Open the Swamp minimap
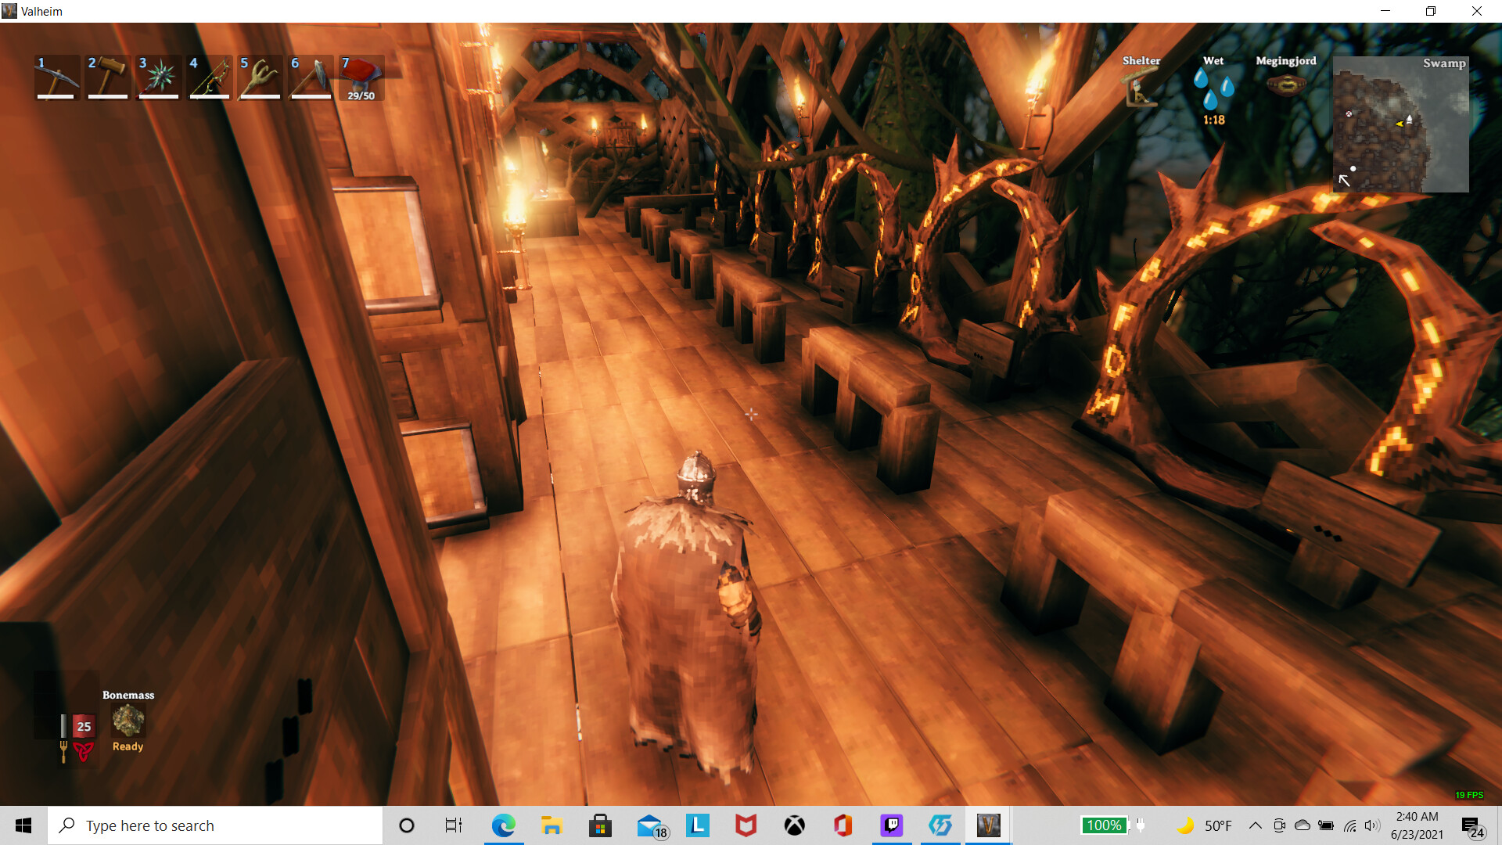The height and width of the screenshot is (845, 1502). point(1400,125)
